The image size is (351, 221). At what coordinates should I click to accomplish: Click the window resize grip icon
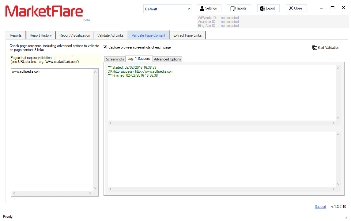347,218
